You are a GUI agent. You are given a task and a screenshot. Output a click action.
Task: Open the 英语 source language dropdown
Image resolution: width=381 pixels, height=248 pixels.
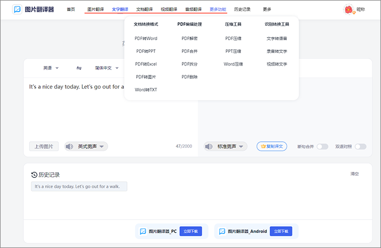tap(51, 68)
